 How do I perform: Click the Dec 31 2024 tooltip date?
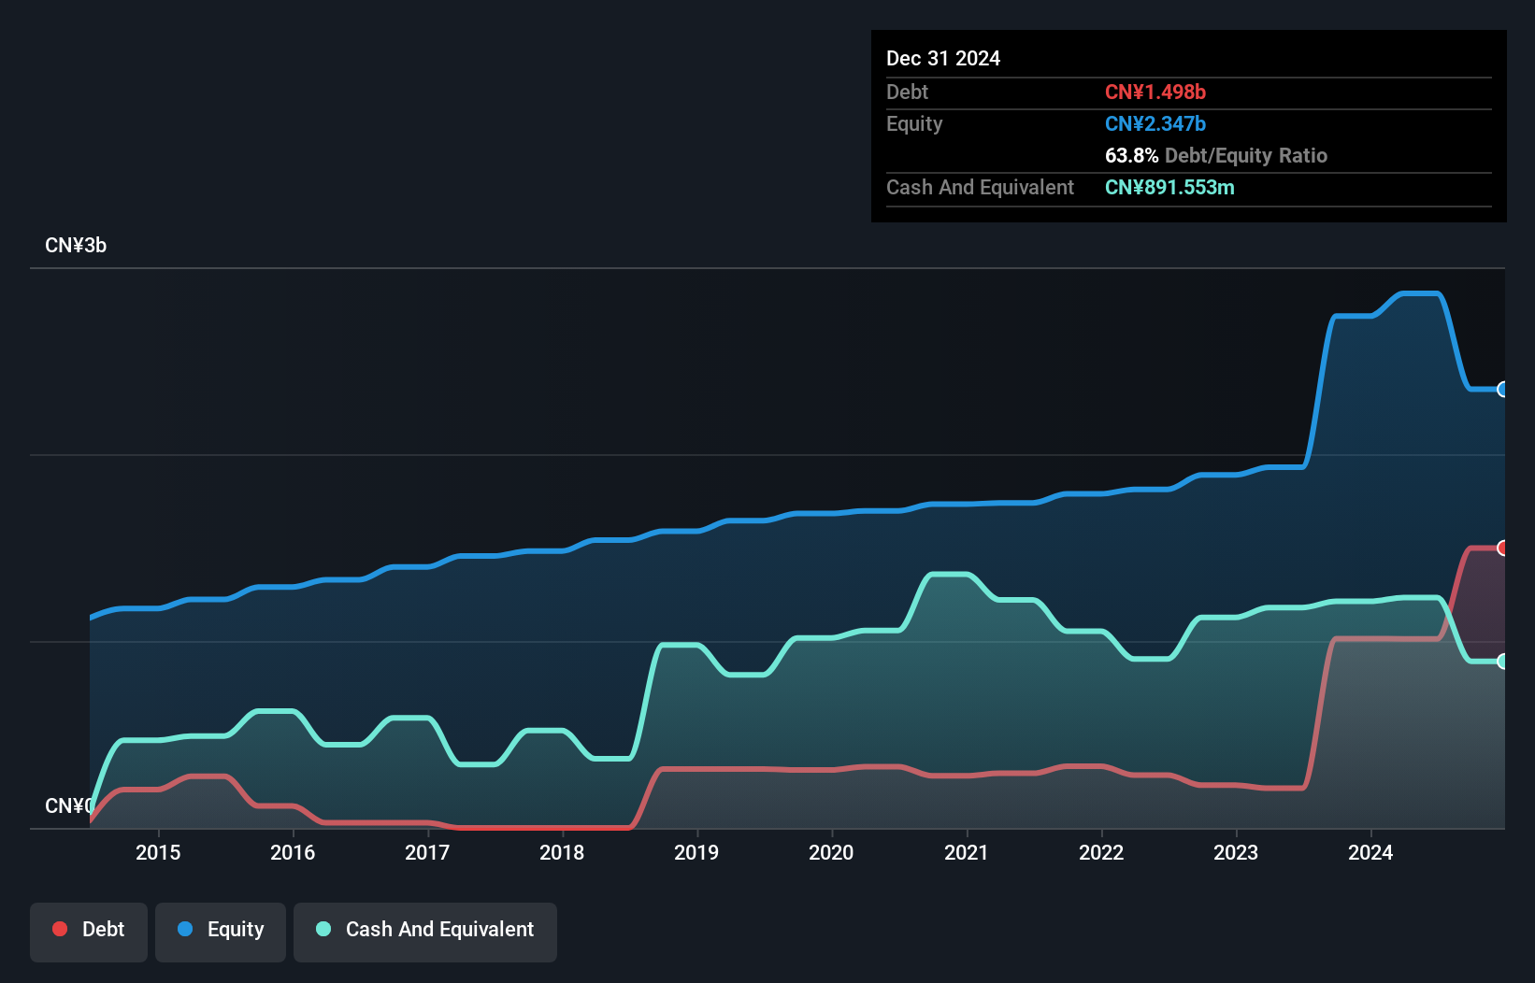(x=943, y=59)
